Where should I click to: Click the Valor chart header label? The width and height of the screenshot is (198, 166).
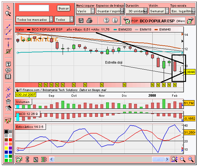click(x=20, y=29)
